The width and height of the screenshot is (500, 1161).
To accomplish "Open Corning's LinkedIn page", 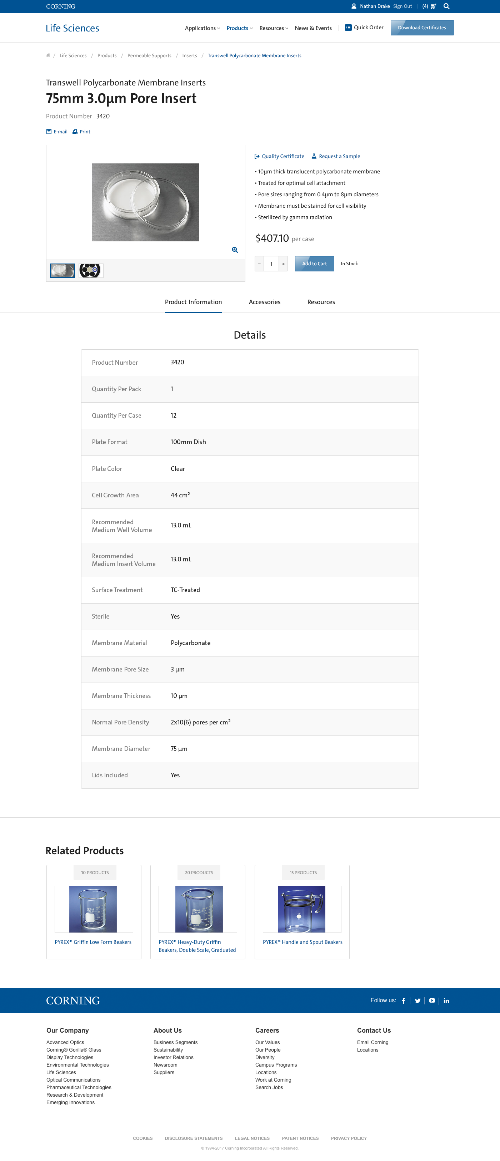I will (x=446, y=1000).
